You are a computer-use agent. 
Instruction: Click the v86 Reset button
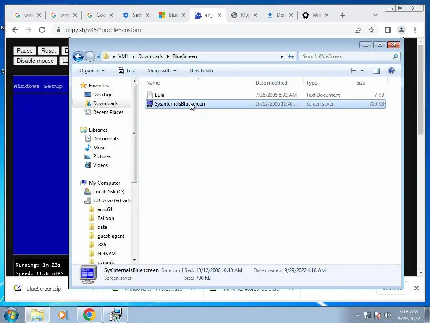tap(49, 50)
